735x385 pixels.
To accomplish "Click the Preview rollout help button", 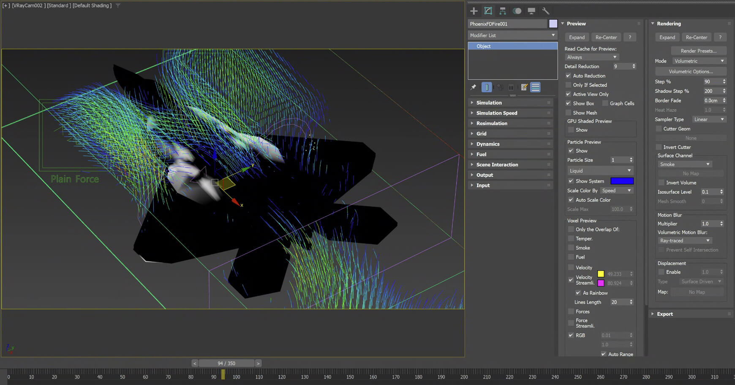I will coord(630,37).
